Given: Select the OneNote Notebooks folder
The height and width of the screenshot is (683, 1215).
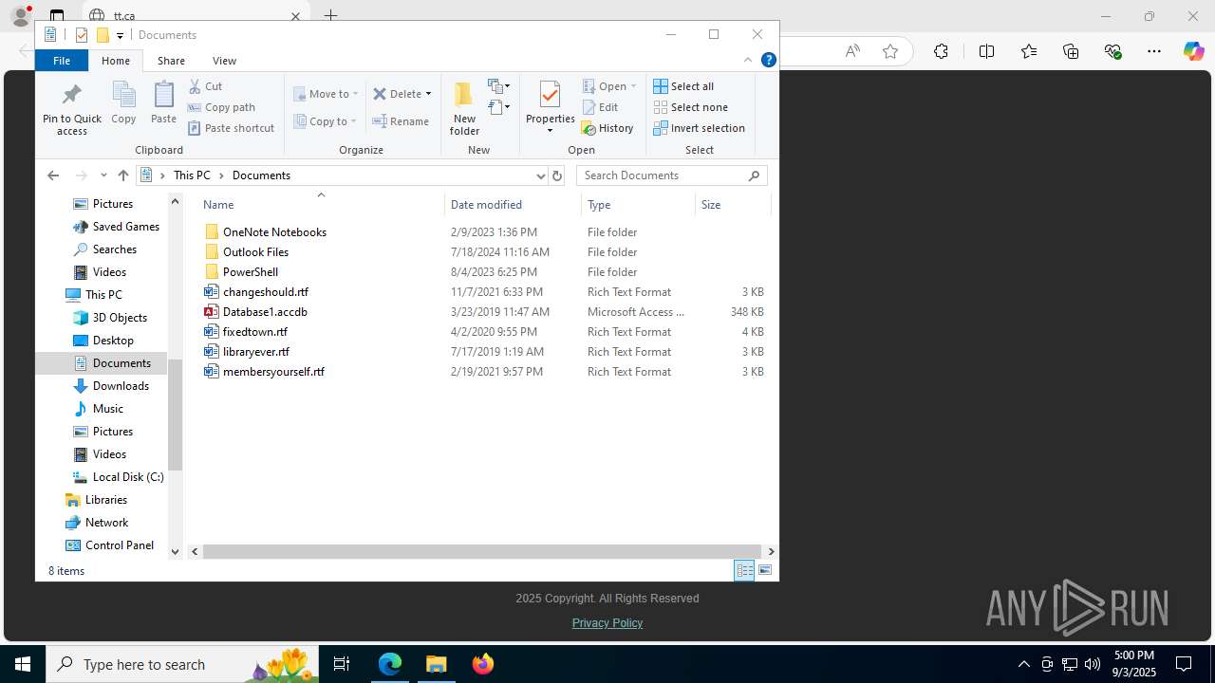Looking at the screenshot, I should tap(274, 231).
